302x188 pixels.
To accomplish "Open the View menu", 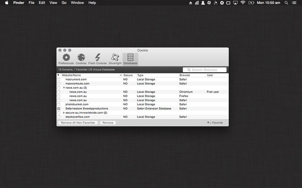I will pos(53,3).
